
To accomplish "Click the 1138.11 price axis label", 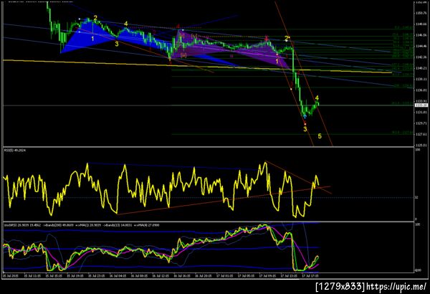I will pyautogui.click(x=421, y=79).
